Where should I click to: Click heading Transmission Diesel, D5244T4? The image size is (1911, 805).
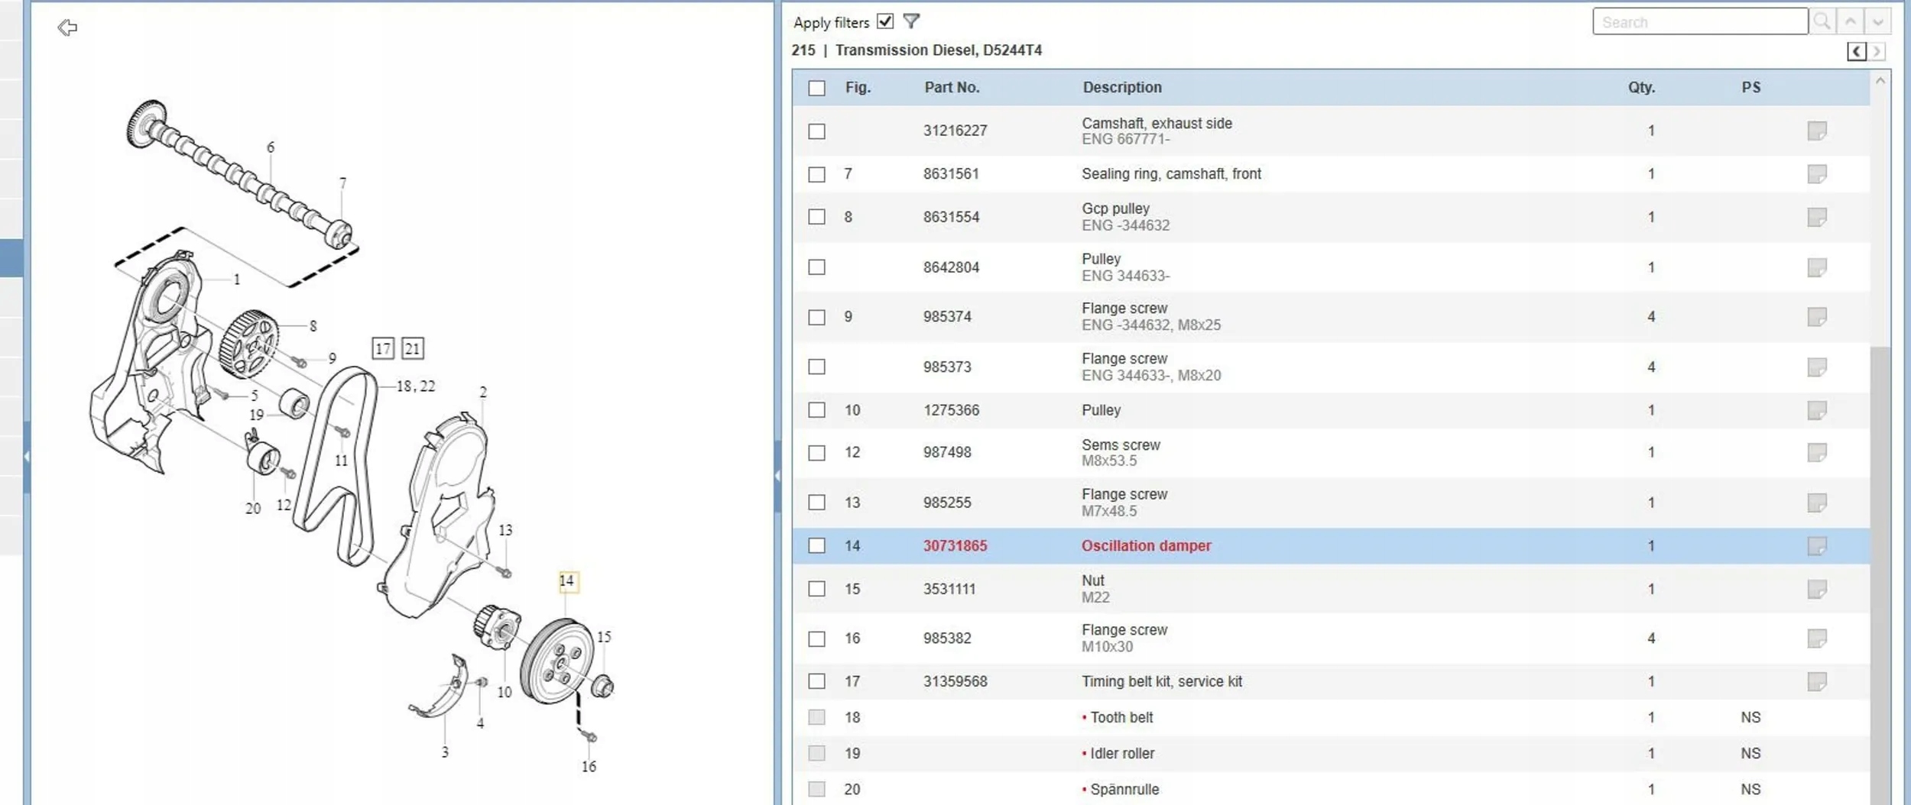[x=939, y=50]
